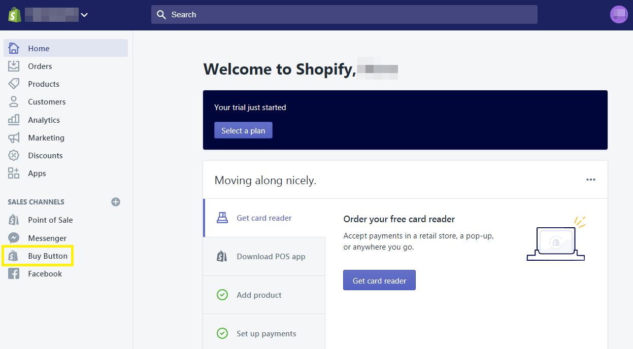Click the card reader icon in tab
Screen dimensions: 633x349
[222, 218]
